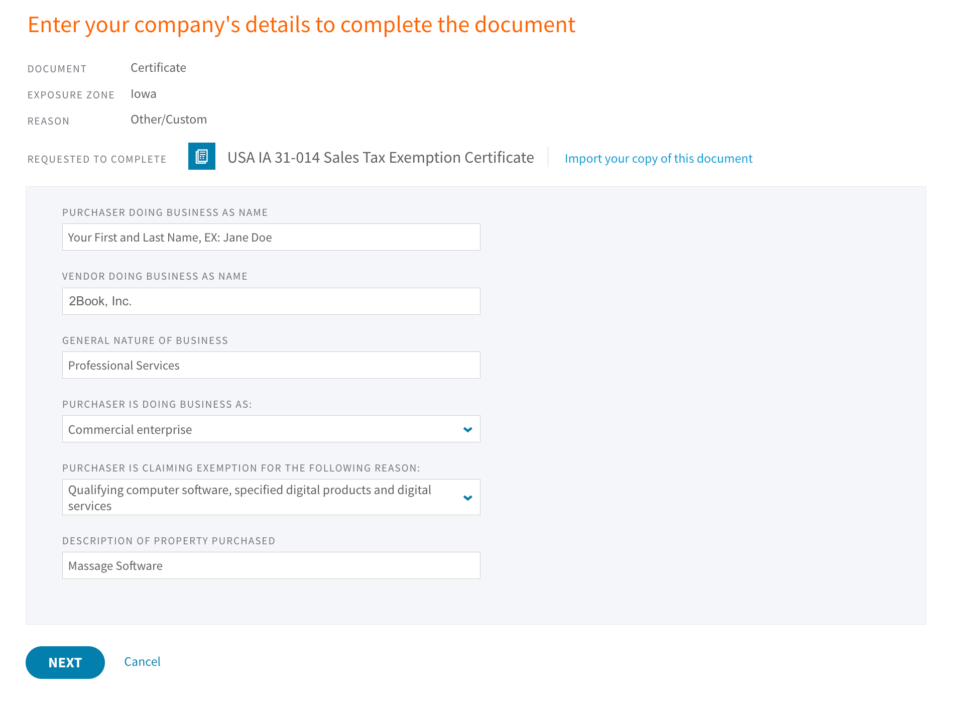Click inside the Professional Services text box
Screen dimensions: 969x706
click(271, 365)
